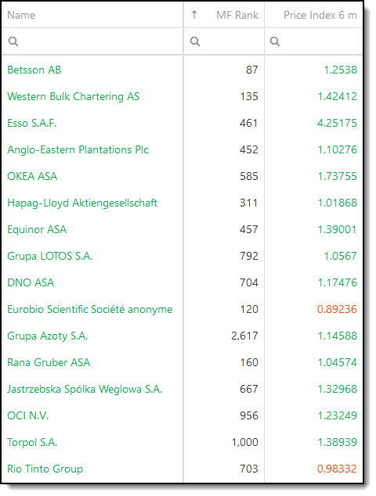376x496 pixels.
Task: Click search icon under Price Index 6 m
Action: pos(275,41)
